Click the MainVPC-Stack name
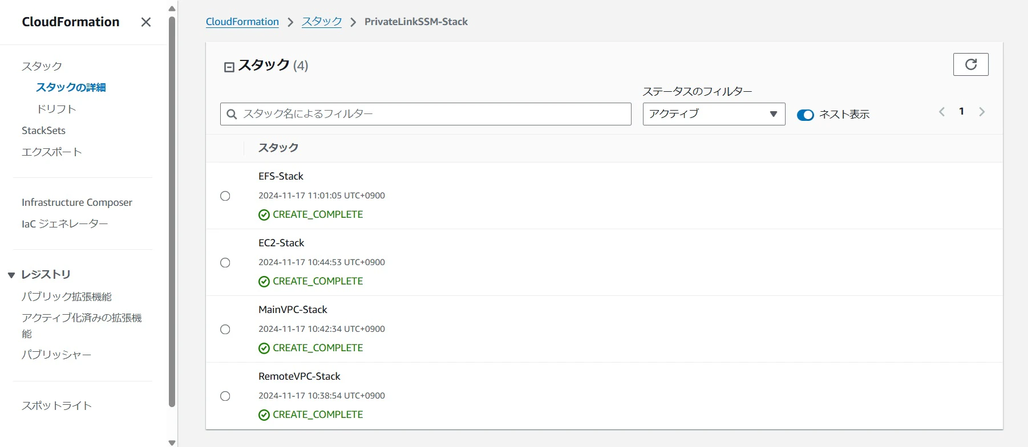 coord(293,310)
